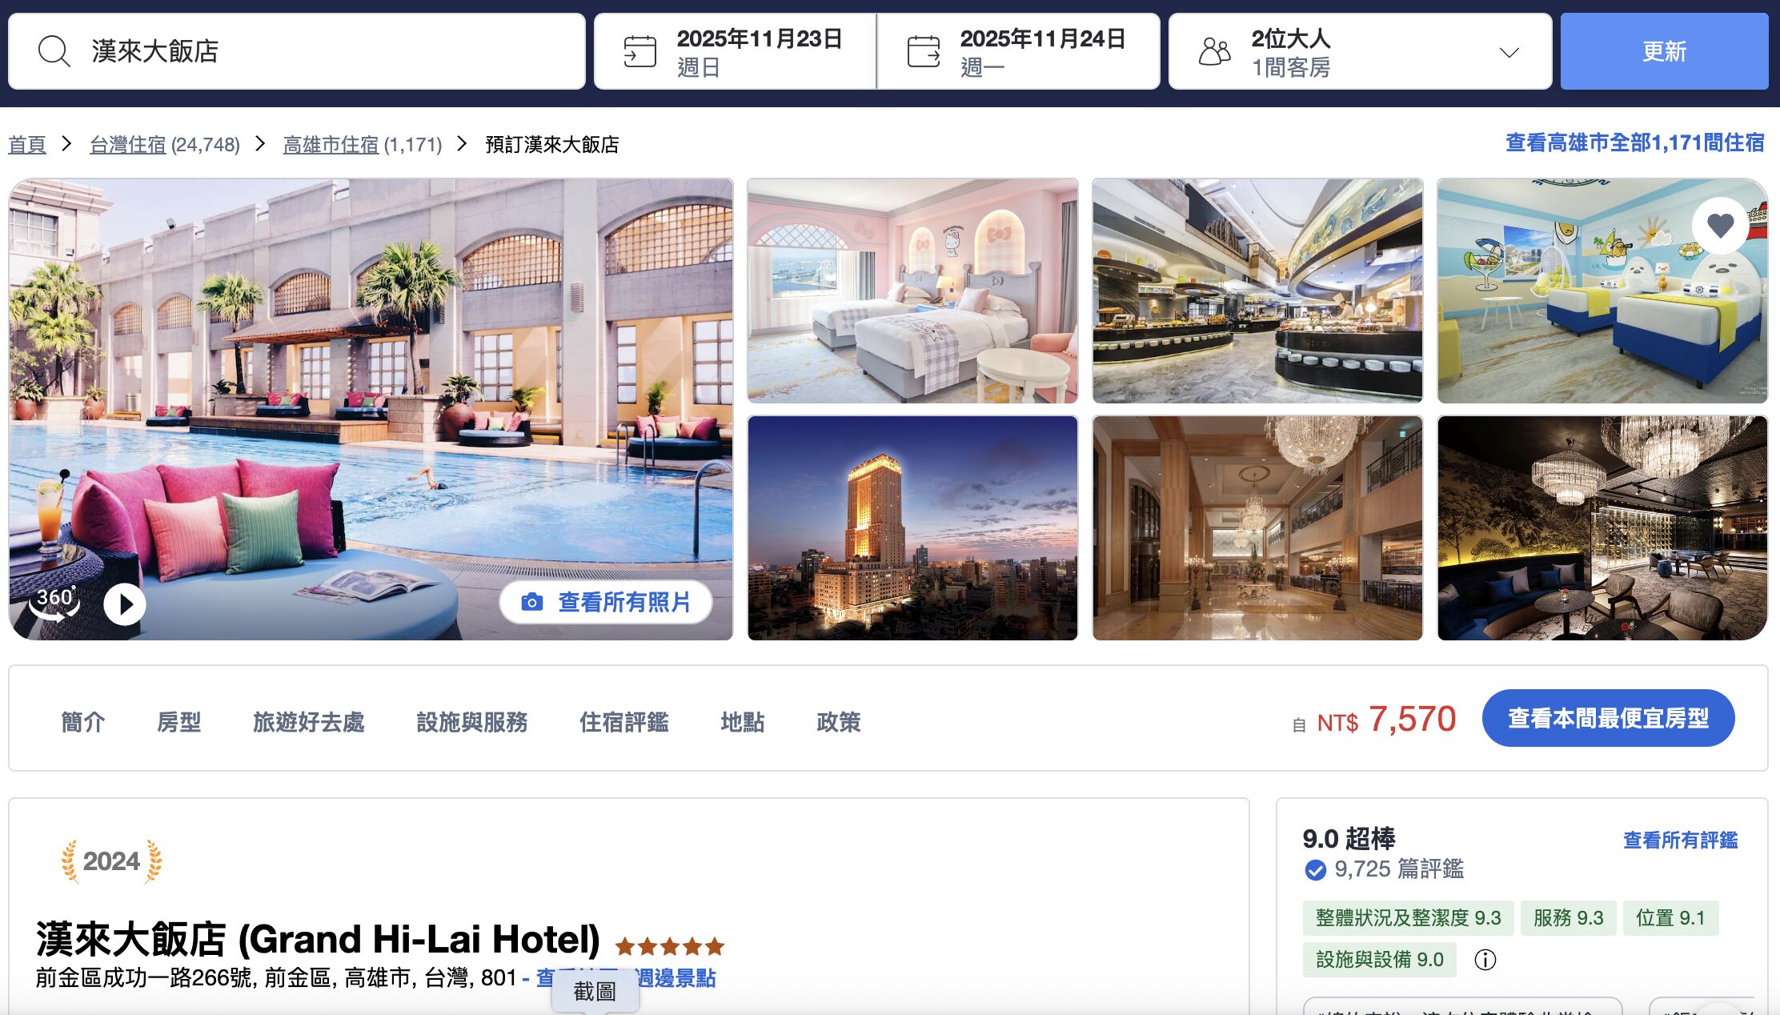1780x1015 pixels.
Task: Click the 查看所有照片 button
Action: coord(606,602)
